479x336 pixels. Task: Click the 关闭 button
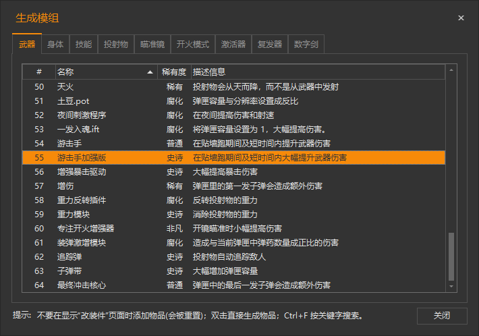pyautogui.click(x=442, y=316)
